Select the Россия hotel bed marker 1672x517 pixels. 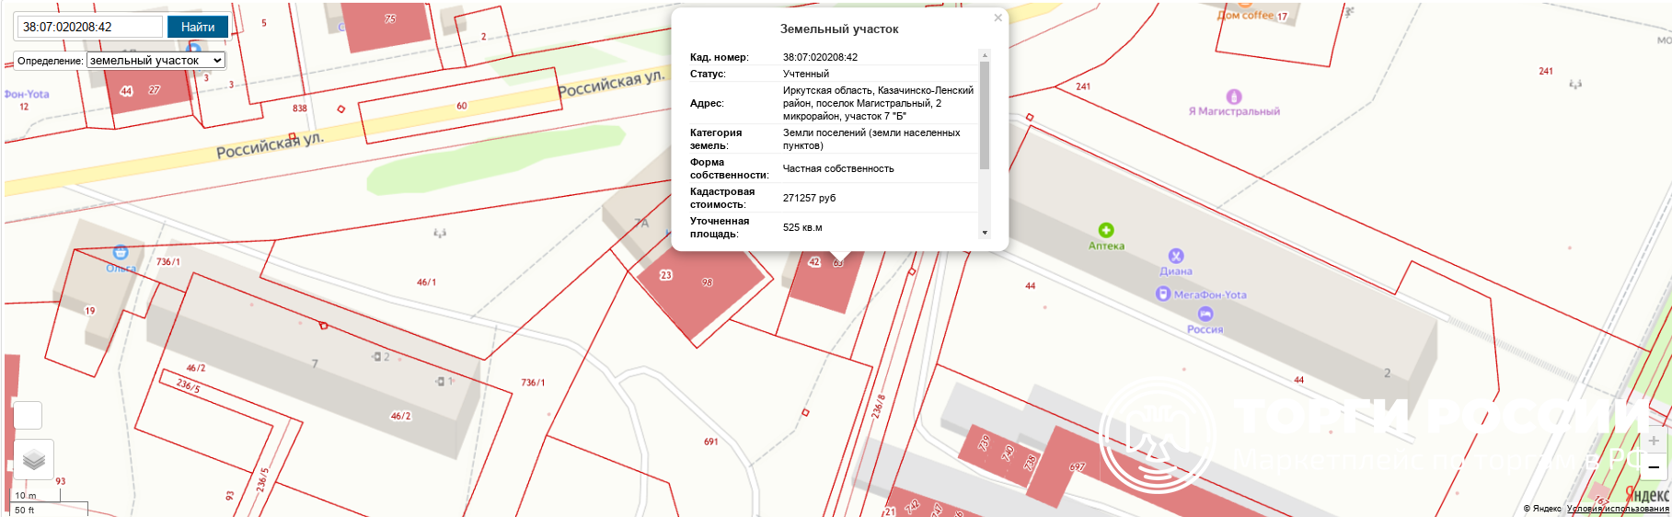[1205, 315]
